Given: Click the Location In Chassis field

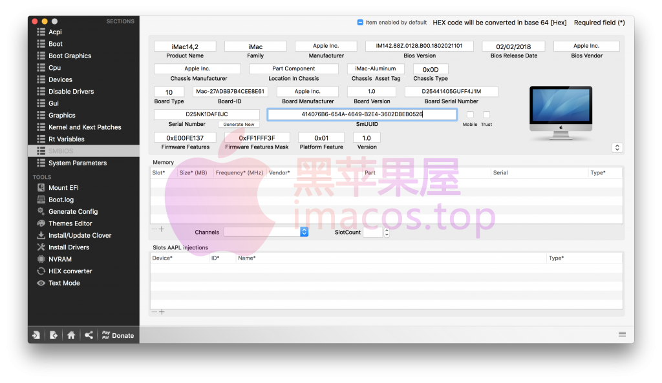Looking at the screenshot, I should coord(294,68).
